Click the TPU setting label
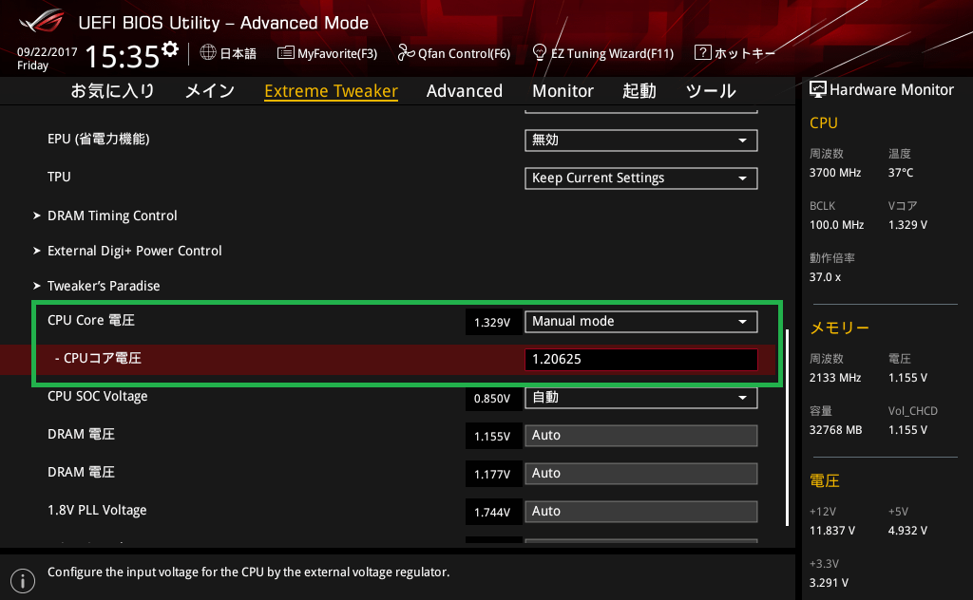 pyautogui.click(x=59, y=177)
